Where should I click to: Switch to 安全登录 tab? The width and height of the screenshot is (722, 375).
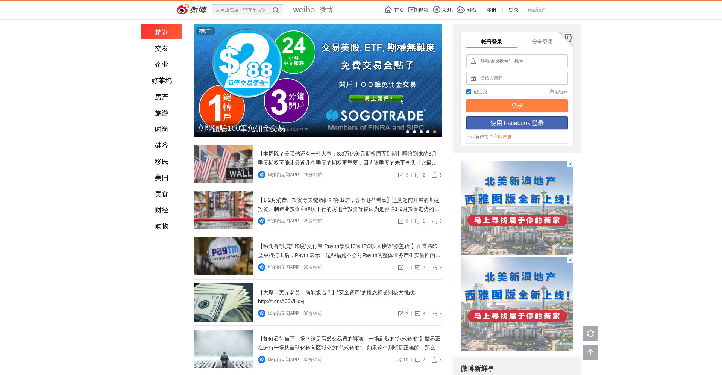pyautogui.click(x=542, y=42)
